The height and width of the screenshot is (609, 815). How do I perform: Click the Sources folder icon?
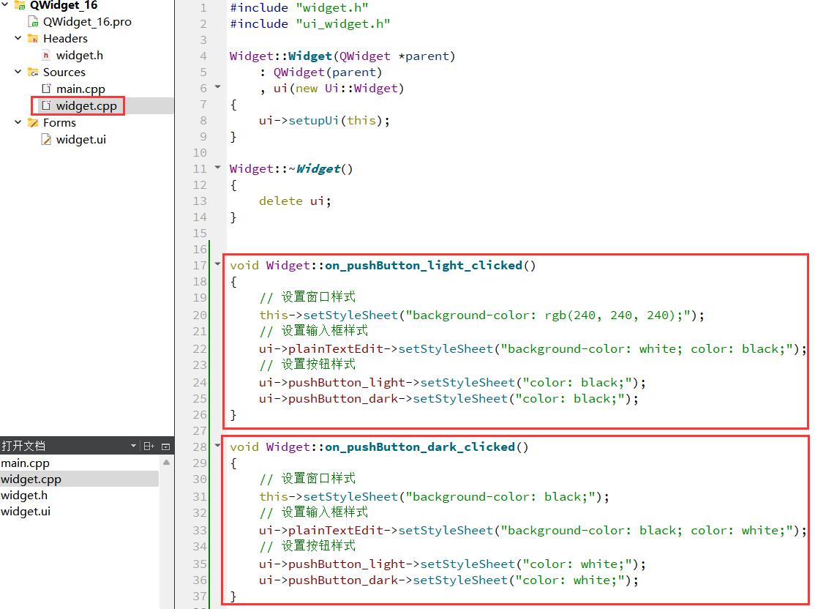pos(33,72)
